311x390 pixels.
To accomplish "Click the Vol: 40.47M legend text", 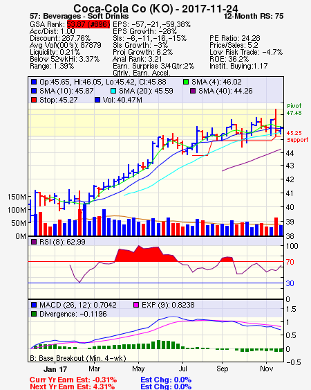I will pyautogui.click(x=122, y=100).
